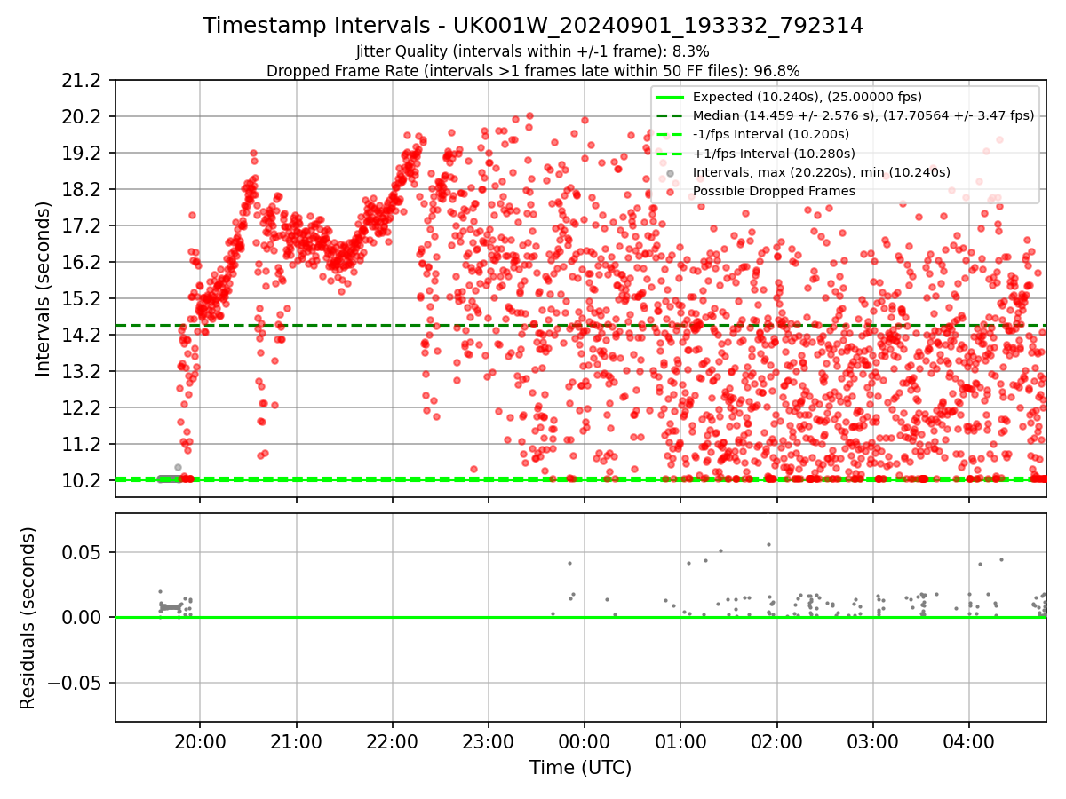
Task: Click the dark green dashed median legend swatch
Action: [670, 115]
